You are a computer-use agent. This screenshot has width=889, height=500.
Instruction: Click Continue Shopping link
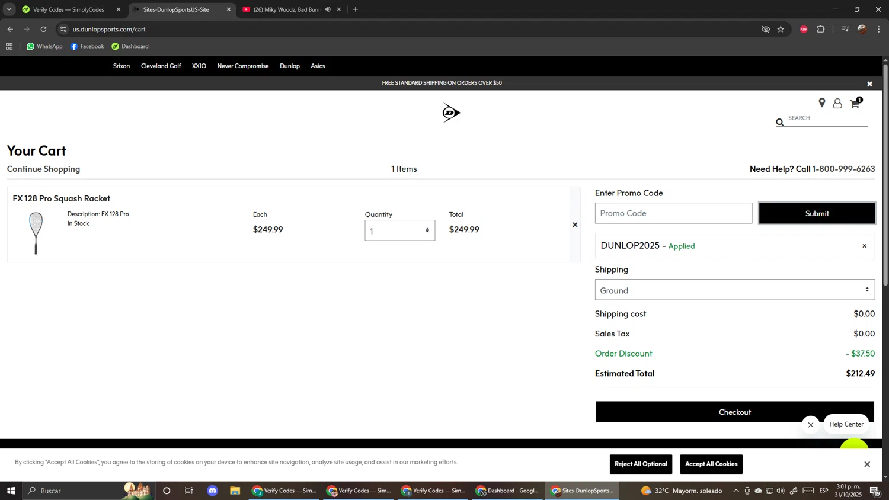tap(43, 169)
